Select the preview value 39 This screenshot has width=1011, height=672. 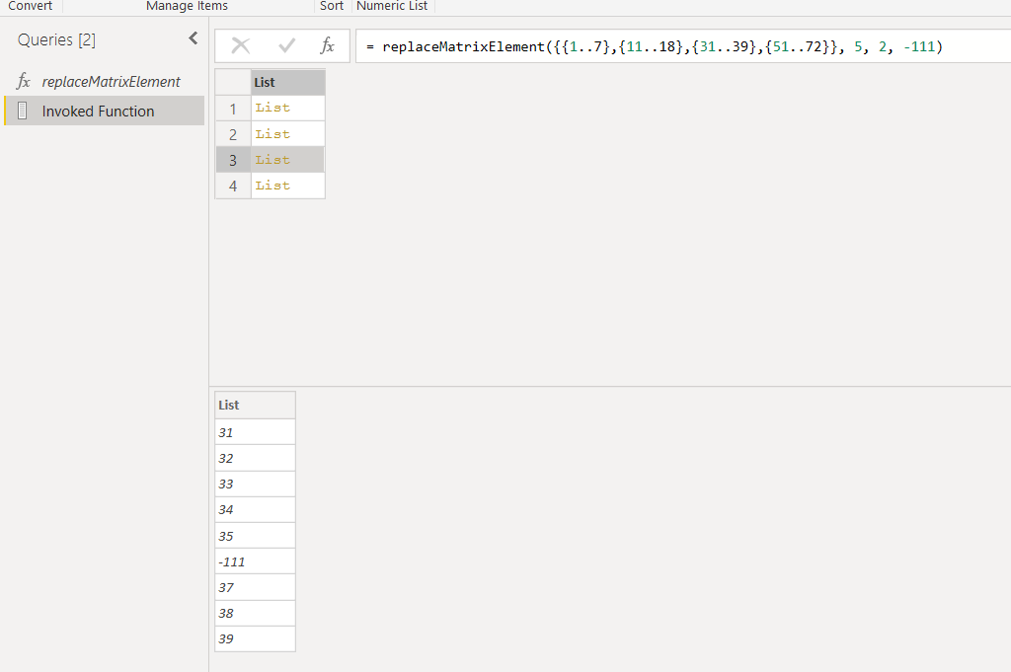pyautogui.click(x=255, y=639)
